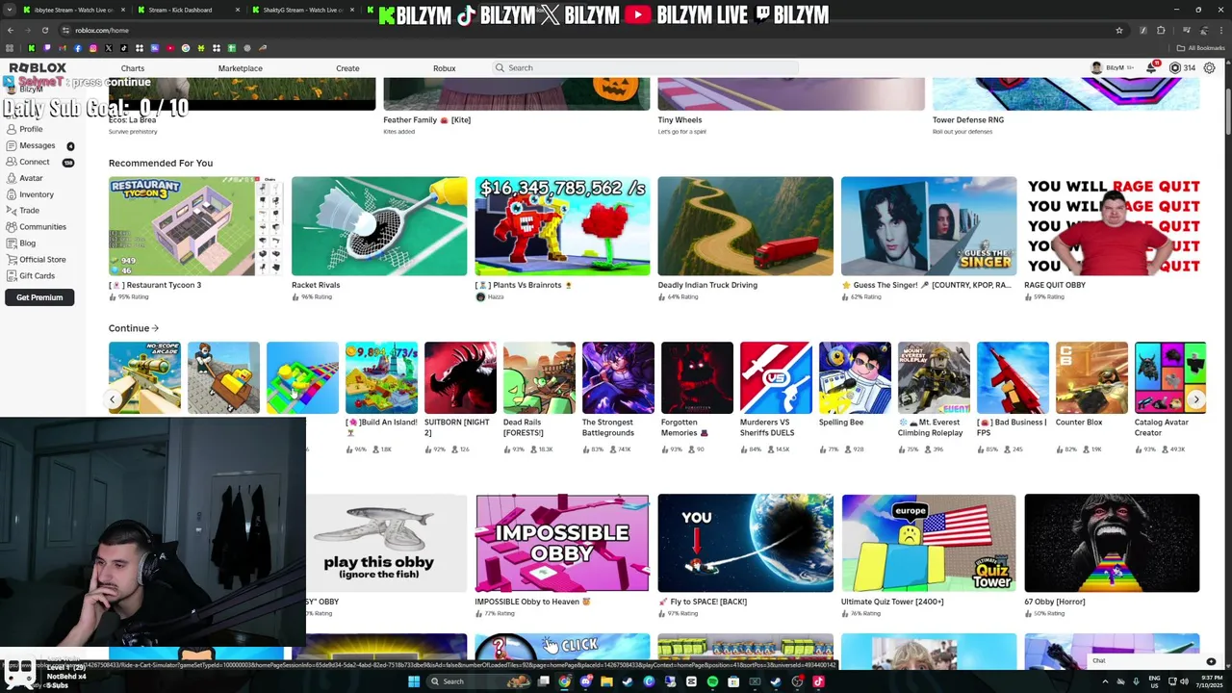Open Spotify from the taskbar
Viewport: 1232px width, 693px height.
[x=712, y=681]
